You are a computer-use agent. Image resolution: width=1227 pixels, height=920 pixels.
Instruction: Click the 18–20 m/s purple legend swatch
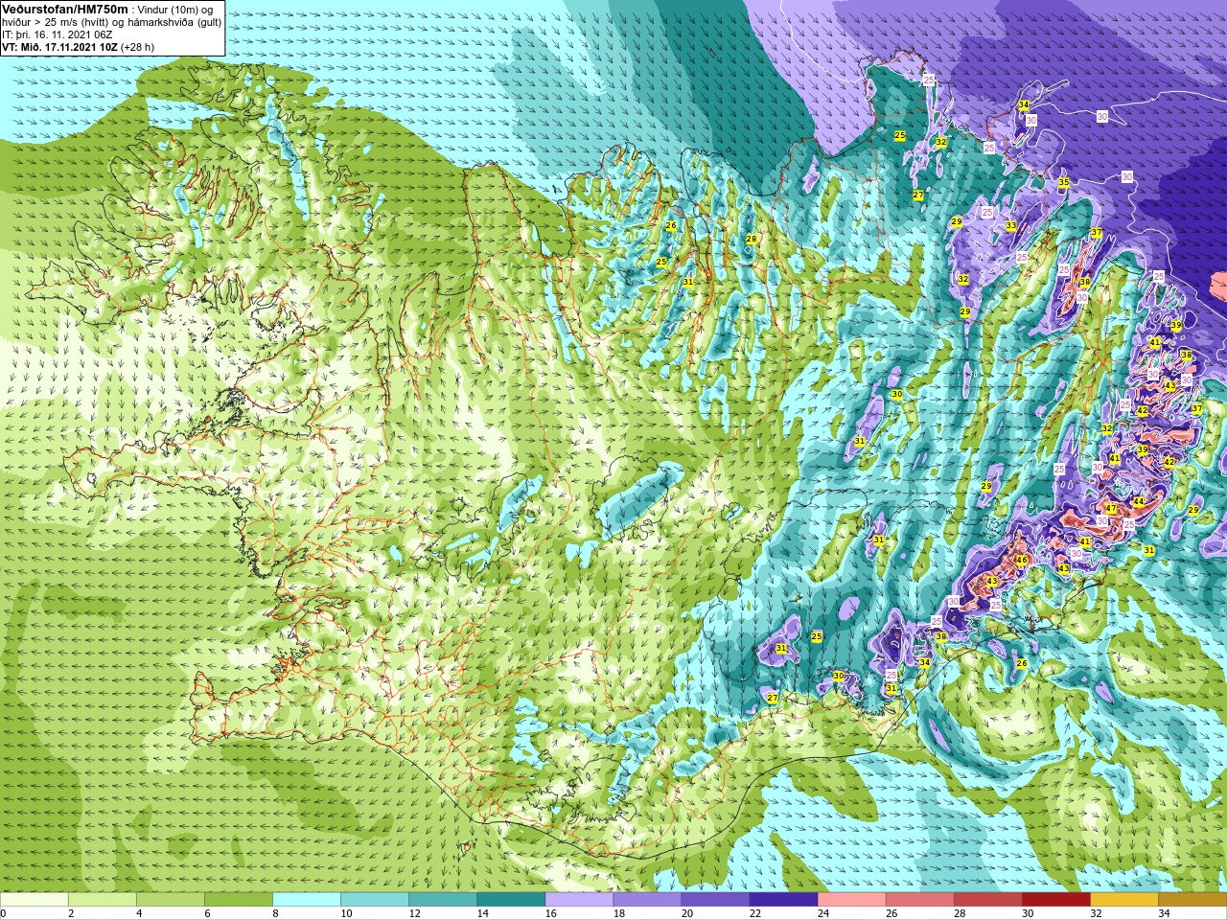pos(647,900)
